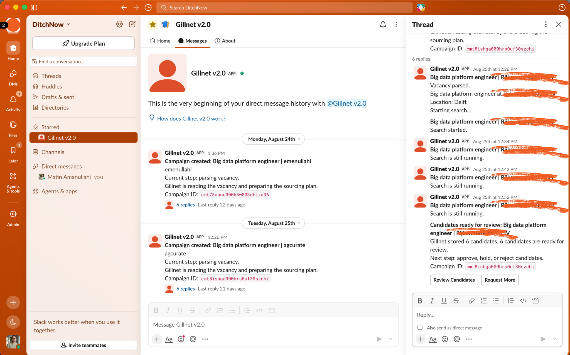
Task: Open Later bookmarks in left rail
Action: point(13,154)
